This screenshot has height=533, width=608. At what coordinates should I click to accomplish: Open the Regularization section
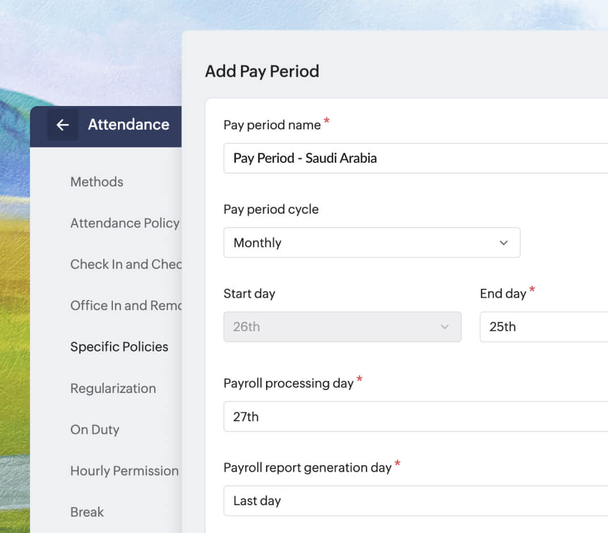click(x=113, y=388)
